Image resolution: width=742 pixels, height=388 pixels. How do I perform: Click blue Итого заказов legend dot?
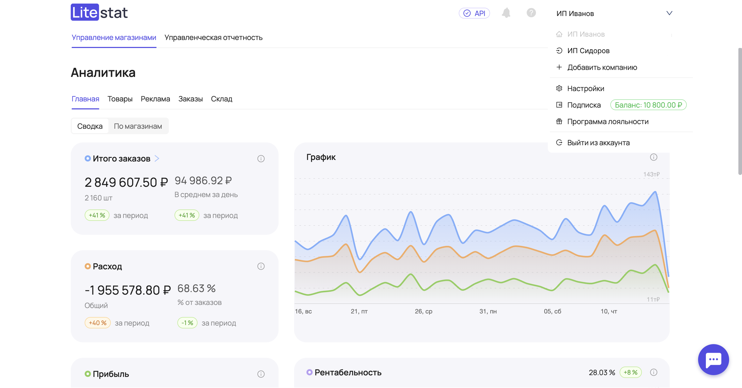[88, 159]
